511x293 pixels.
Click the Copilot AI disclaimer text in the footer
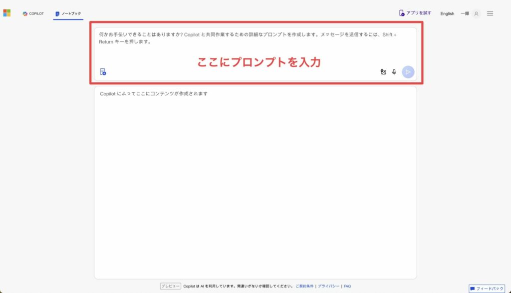click(238, 286)
